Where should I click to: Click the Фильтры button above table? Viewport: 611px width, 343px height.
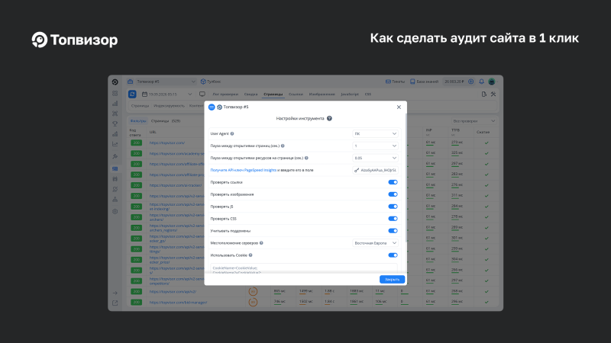tap(138, 121)
